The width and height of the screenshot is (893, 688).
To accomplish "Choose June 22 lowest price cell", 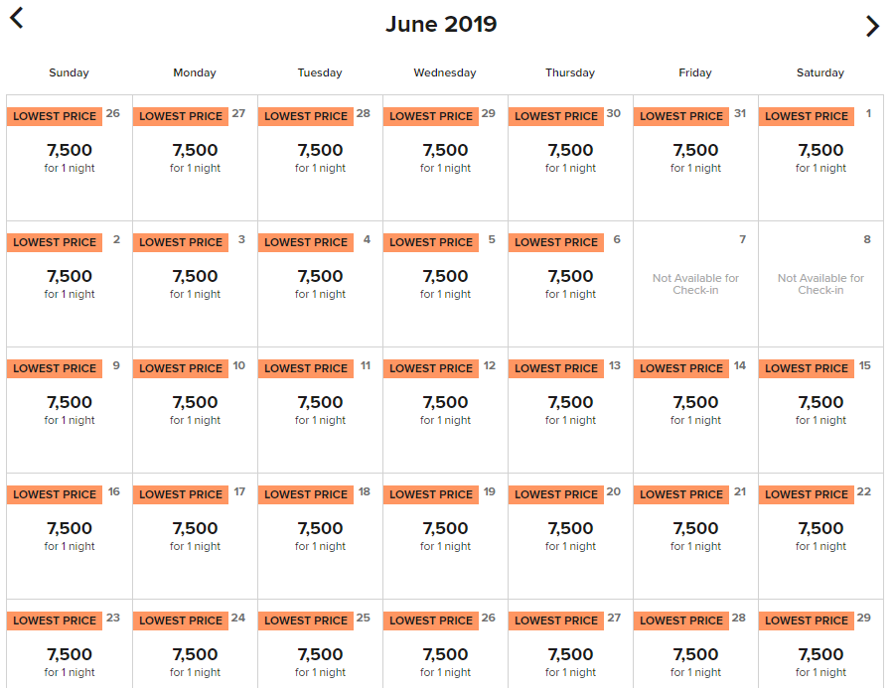I will tap(820, 536).
